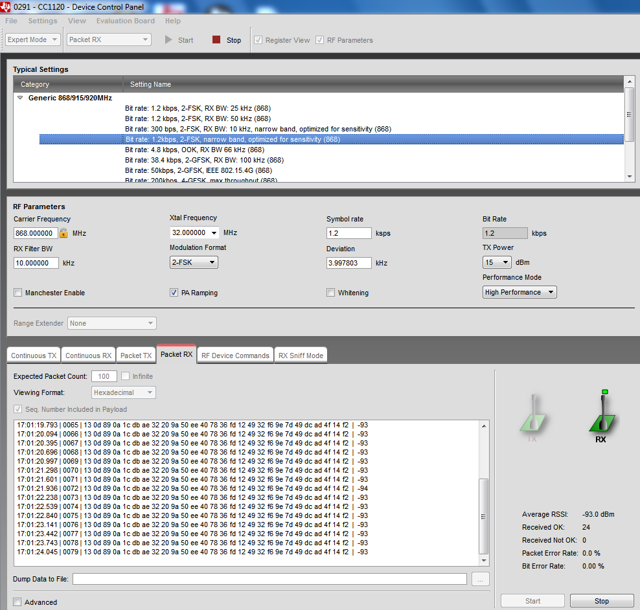
Task: Click the carrier frequency padlock icon
Action: point(63,233)
